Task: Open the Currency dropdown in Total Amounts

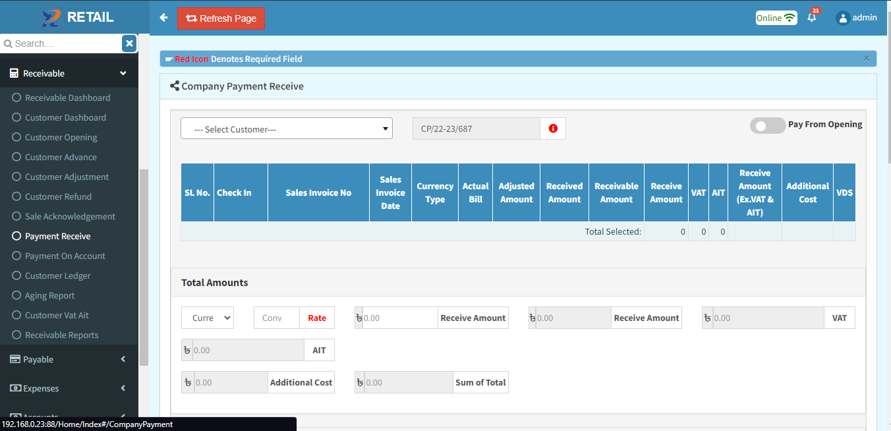Action: point(208,318)
